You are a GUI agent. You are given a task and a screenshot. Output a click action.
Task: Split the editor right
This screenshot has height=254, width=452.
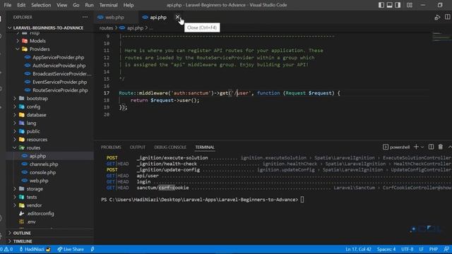tap(447, 17)
